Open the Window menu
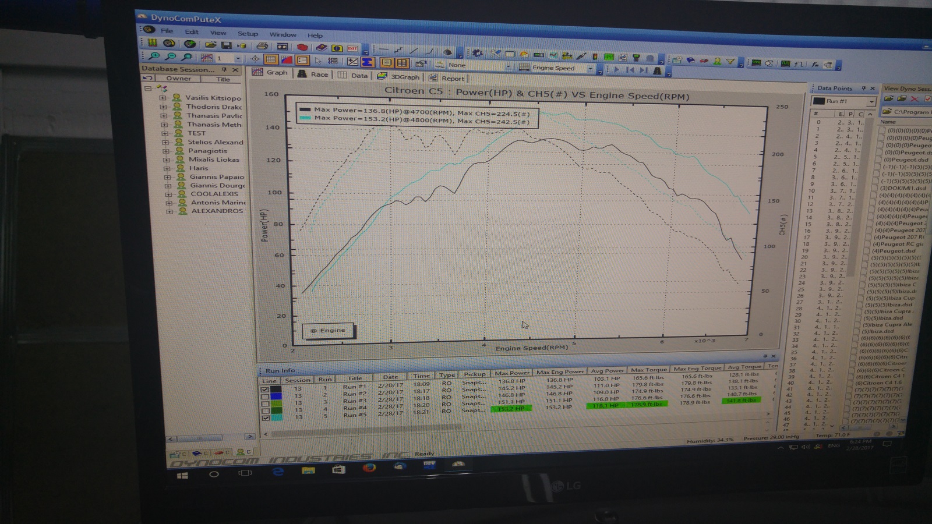The width and height of the screenshot is (932, 524). pos(283,35)
